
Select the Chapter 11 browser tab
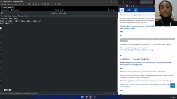(133, 2)
